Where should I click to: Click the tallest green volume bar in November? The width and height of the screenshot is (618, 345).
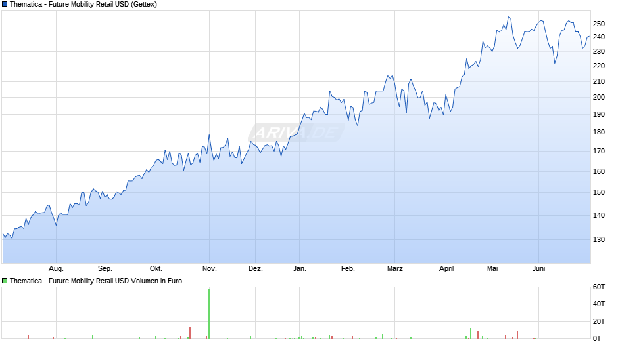209,314
